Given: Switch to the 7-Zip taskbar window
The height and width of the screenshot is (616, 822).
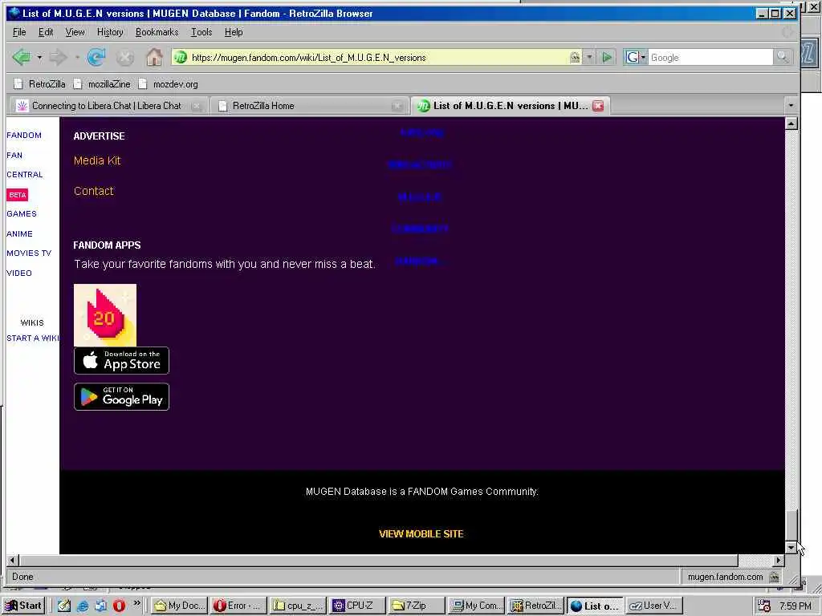Looking at the screenshot, I should [417, 606].
